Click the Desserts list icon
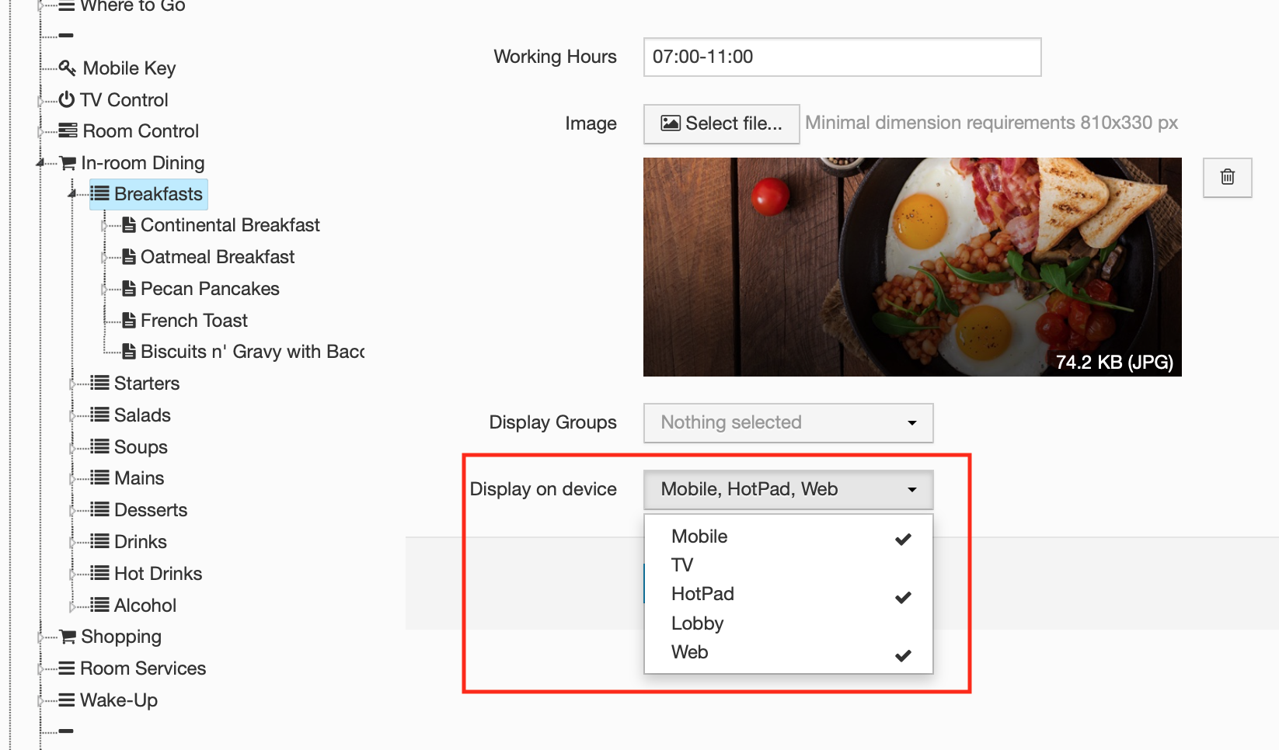This screenshot has width=1279, height=750. (x=99, y=509)
